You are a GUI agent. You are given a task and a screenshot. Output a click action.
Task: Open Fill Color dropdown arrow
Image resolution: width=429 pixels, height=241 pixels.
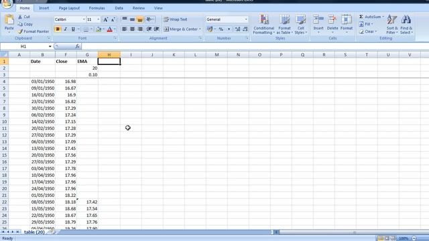click(103, 29)
